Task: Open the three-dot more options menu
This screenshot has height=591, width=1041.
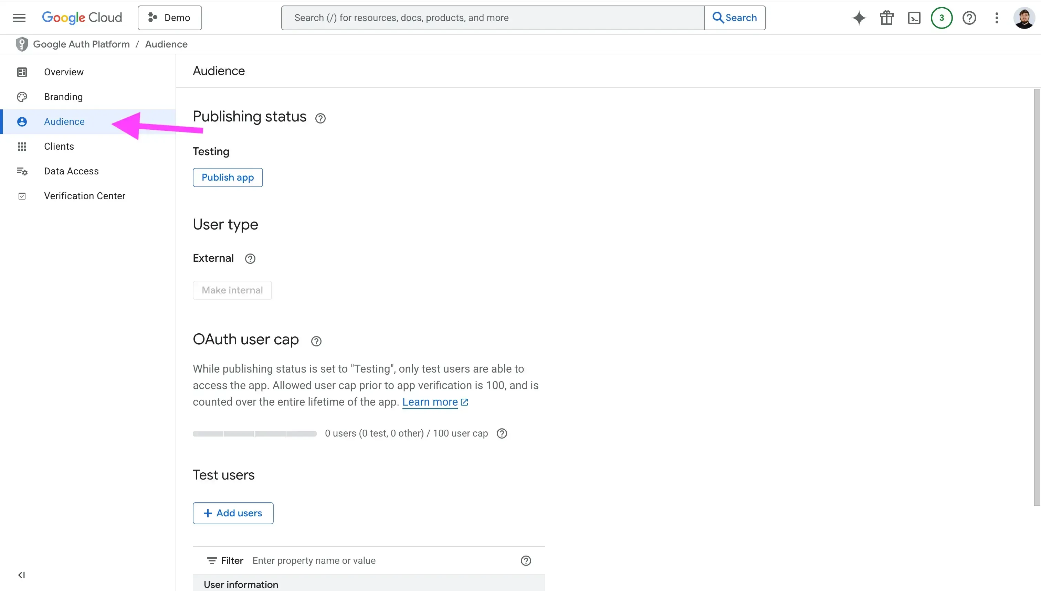Action: 997,18
